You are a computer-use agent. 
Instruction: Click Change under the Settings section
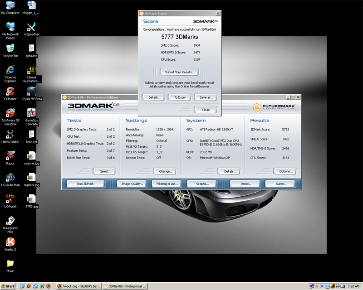(x=166, y=171)
